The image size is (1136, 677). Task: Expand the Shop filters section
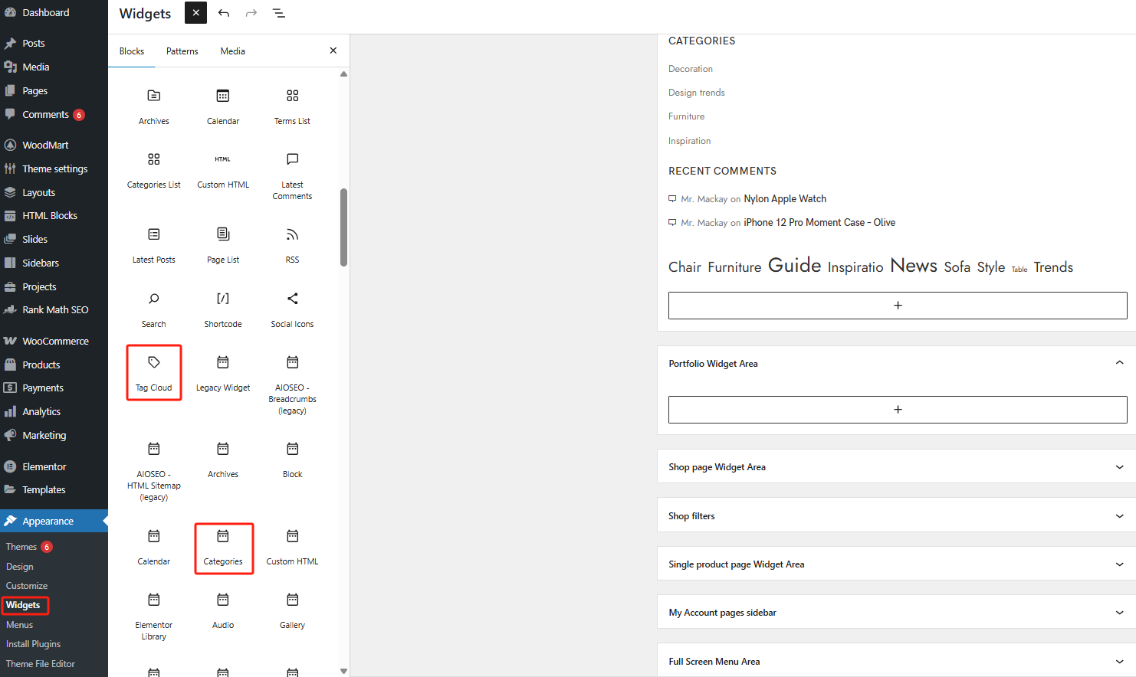1118,515
